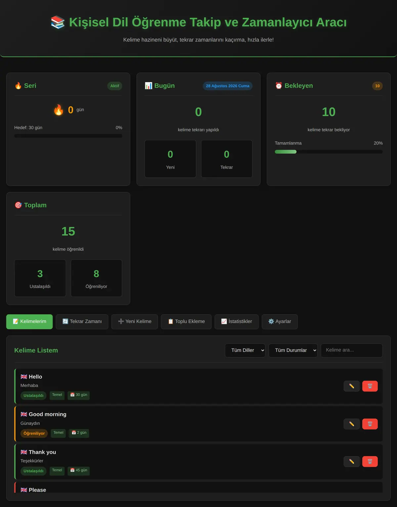This screenshot has height=507, width=397.
Task: Click the 28 Ağustos 2026 Cuma date badge
Action: pos(228,86)
